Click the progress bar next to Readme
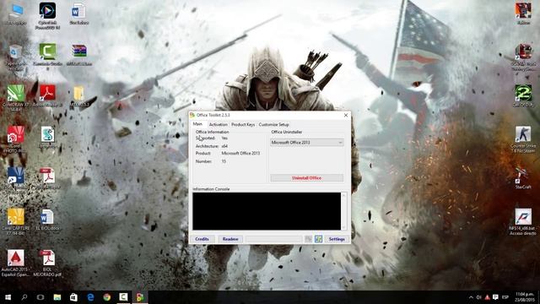The image size is (540, 304). coord(273,239)
